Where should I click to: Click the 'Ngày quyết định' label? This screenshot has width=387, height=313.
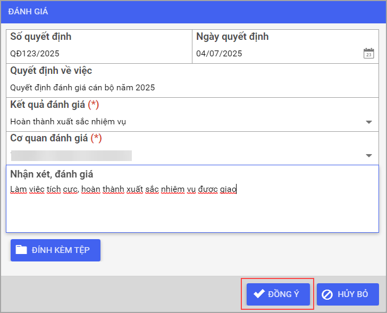(232, 37)
